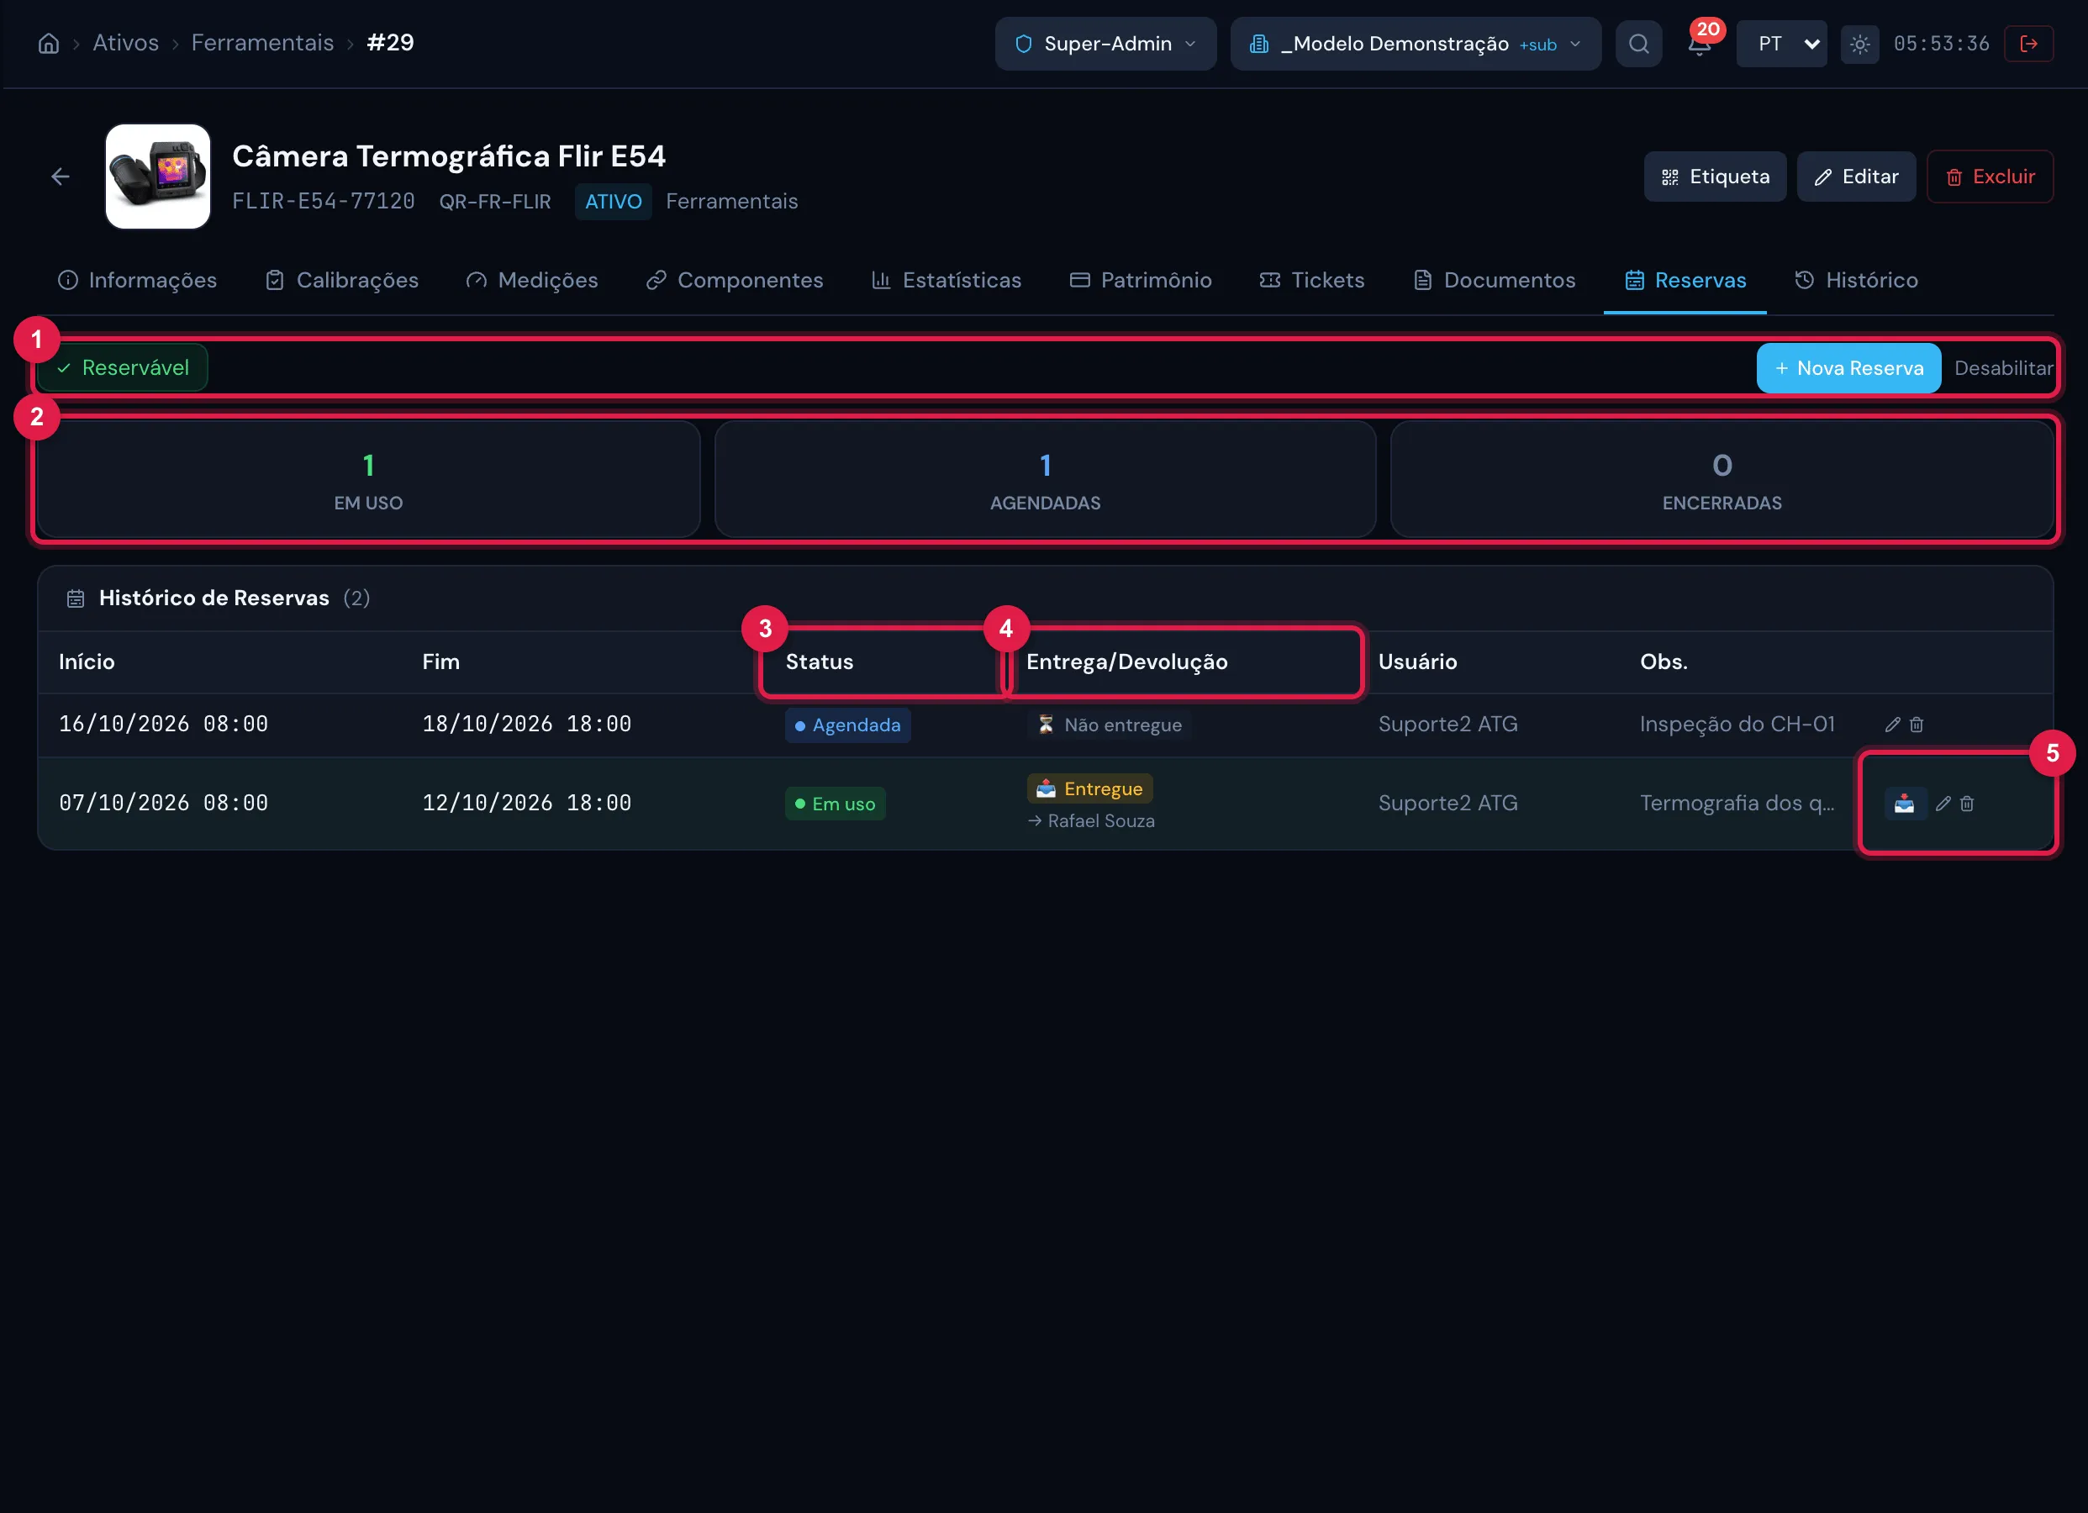Open the _Modelo Demonstração organization dropdown
Screen dimensions: 2088x1513
(x=1416, y=43)
